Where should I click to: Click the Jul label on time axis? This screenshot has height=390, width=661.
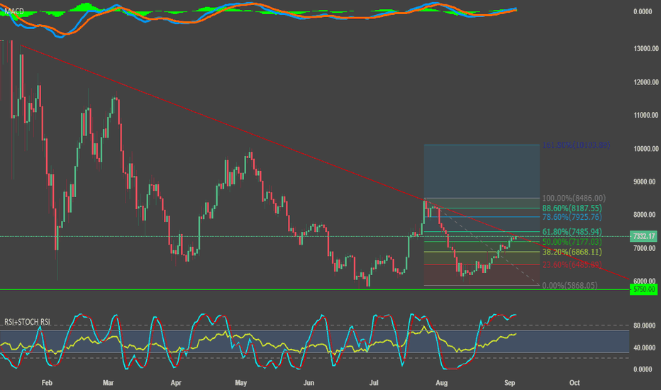(374, 383)
